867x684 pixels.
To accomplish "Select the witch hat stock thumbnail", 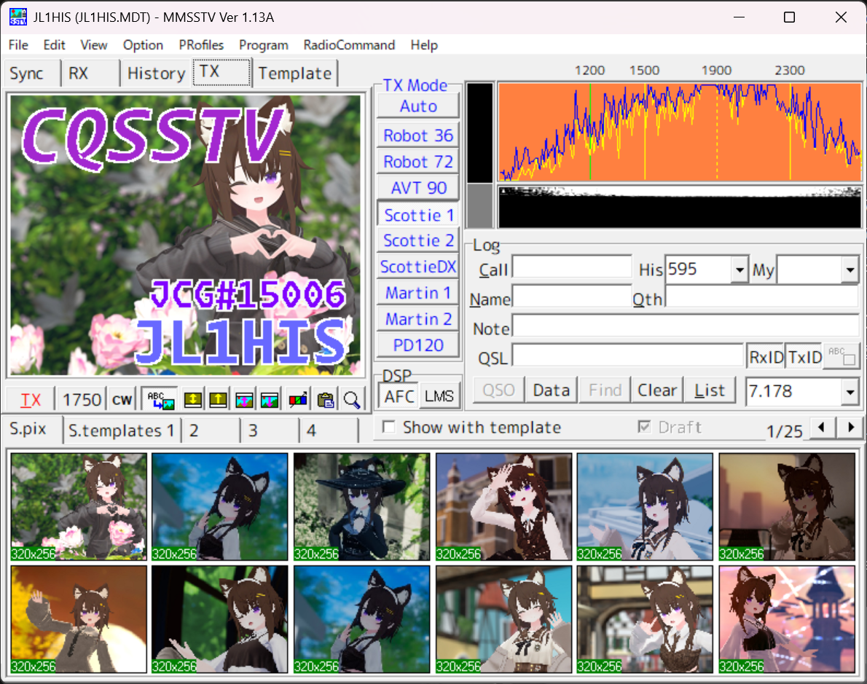I will (x=361, y=506).
